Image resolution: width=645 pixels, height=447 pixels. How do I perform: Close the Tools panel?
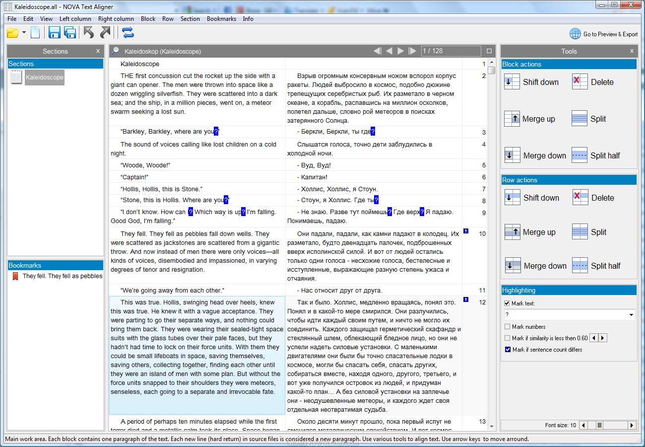(632, 51)
